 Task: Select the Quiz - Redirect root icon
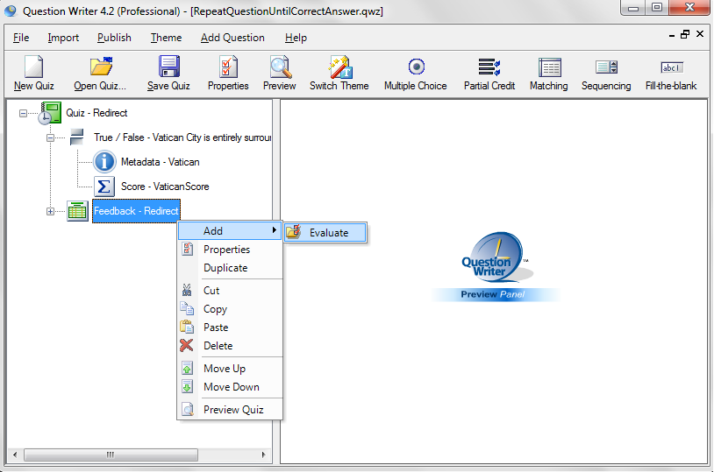tap(49, 113)
